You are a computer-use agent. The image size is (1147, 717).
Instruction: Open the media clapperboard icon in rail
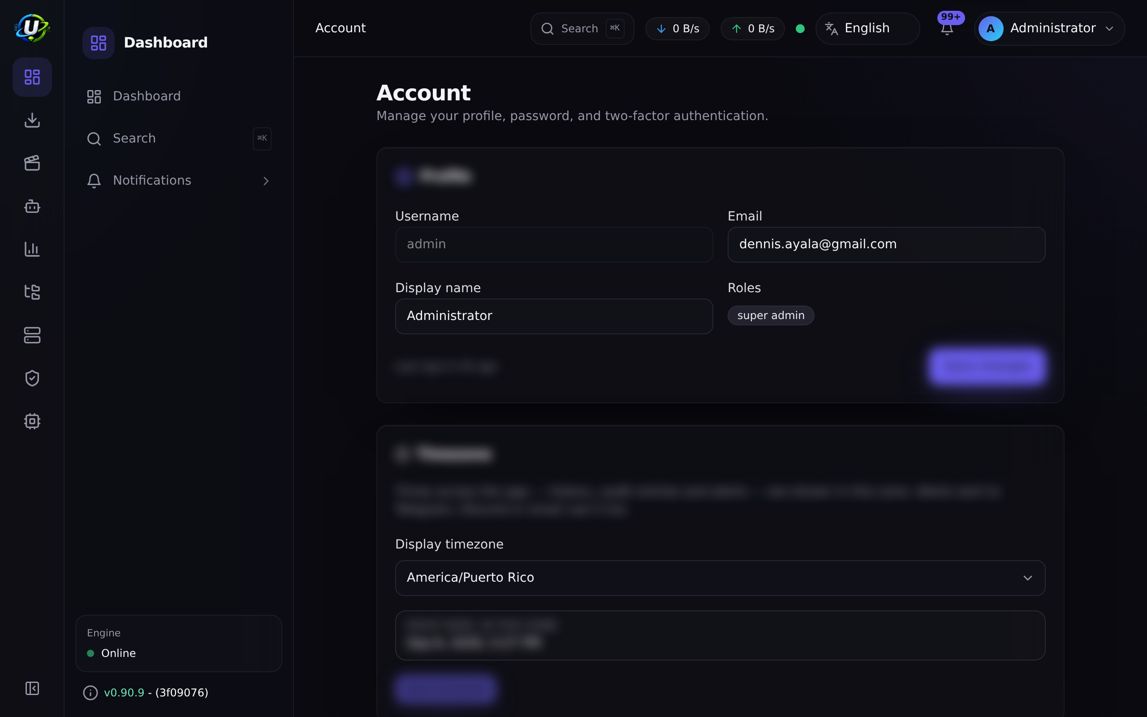[32, 163]
